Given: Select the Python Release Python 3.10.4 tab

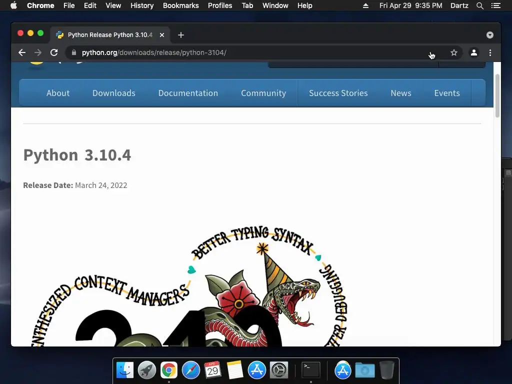Looking at the screenshot, I should click(110, 35).
